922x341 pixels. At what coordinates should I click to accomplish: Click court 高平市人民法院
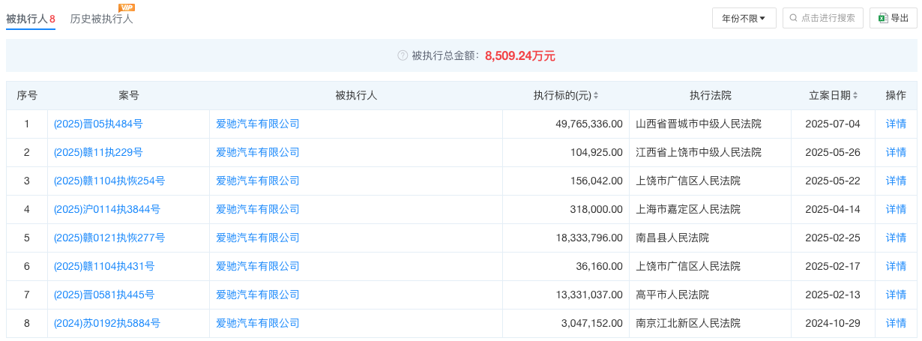point(672,295)
